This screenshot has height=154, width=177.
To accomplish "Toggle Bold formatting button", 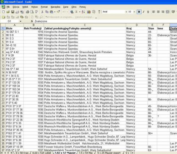I will point(139,12).
